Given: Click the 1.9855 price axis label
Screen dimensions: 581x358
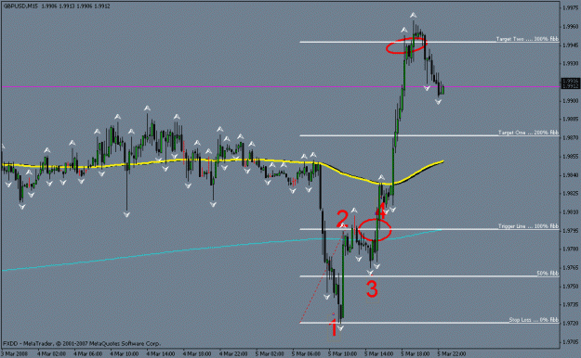Looking at the screenshot, I should (x=570, y=157).
